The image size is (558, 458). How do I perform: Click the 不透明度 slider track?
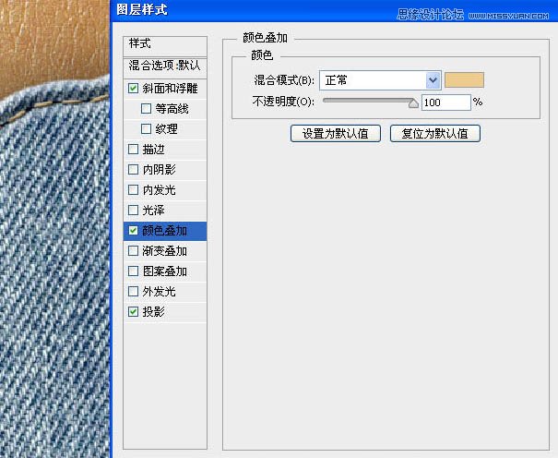[x=368, y=101]
